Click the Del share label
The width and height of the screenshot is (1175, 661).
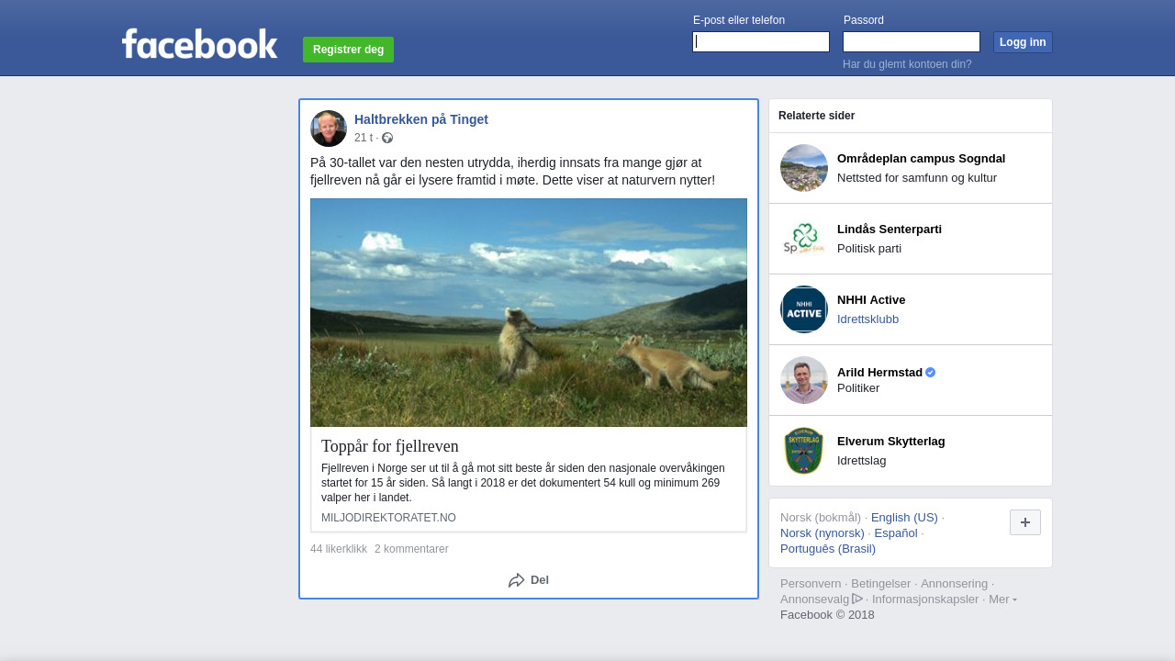click(540, 580)
